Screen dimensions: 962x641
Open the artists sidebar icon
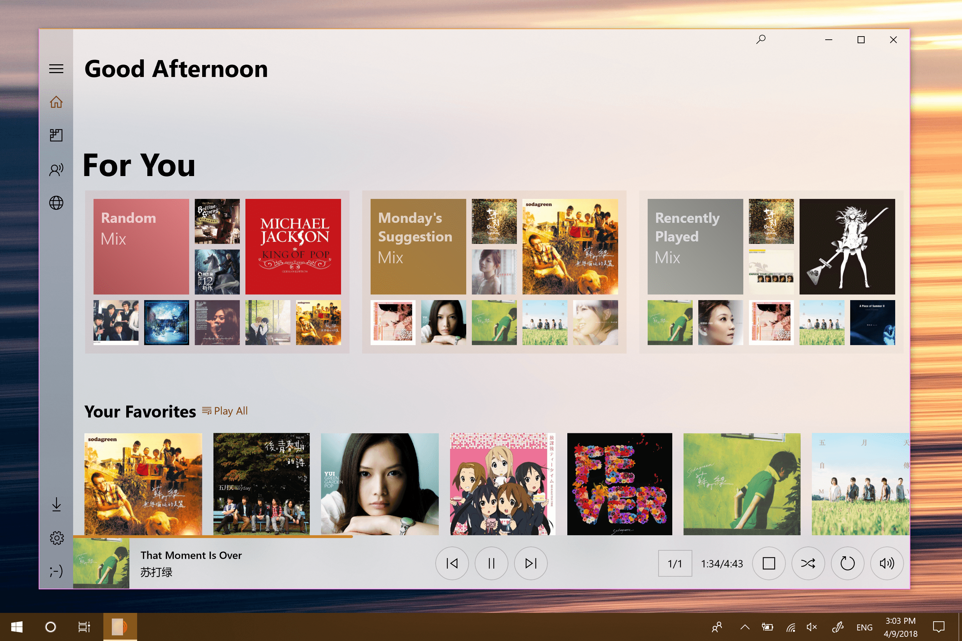click(56, 169)
